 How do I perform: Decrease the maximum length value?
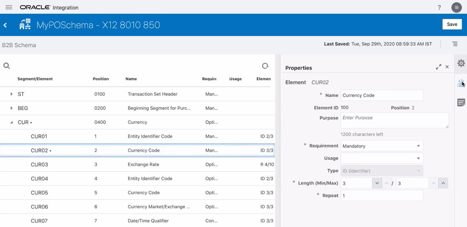434,183
